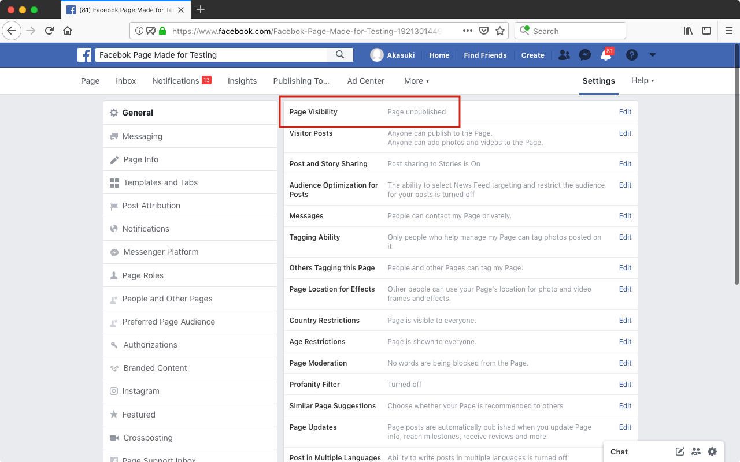Open a new browser tab with plus
This screenshot has width=740, height=462.
coord(201,9)
